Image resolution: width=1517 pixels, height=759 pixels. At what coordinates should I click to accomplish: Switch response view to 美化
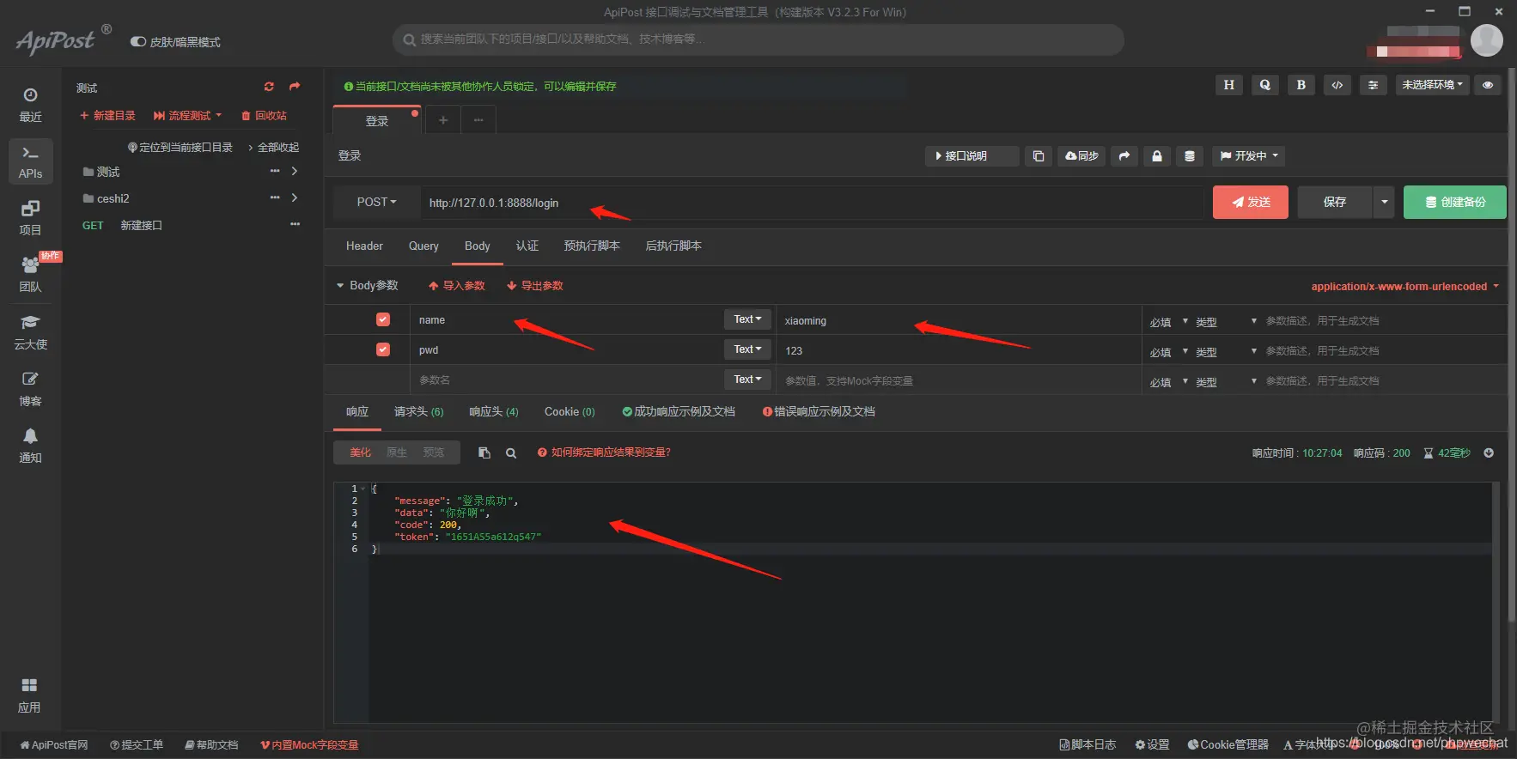pyautogui.click(x=360, y=452)
